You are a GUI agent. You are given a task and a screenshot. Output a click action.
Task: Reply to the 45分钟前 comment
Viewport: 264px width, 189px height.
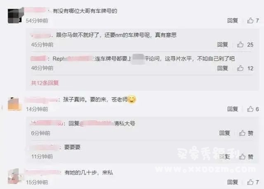(x=222, y=45)
